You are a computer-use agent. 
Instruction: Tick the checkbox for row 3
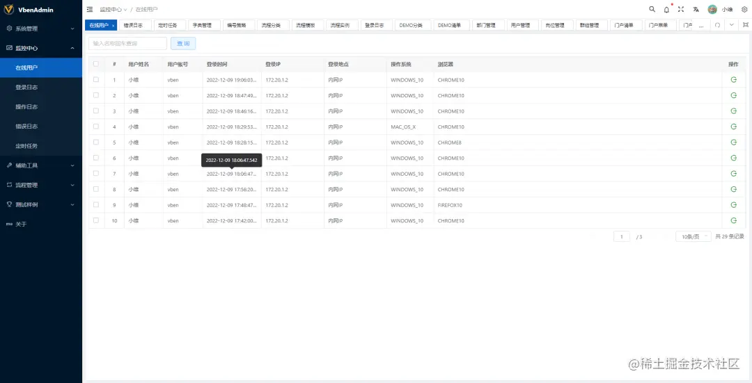(96, 111)
